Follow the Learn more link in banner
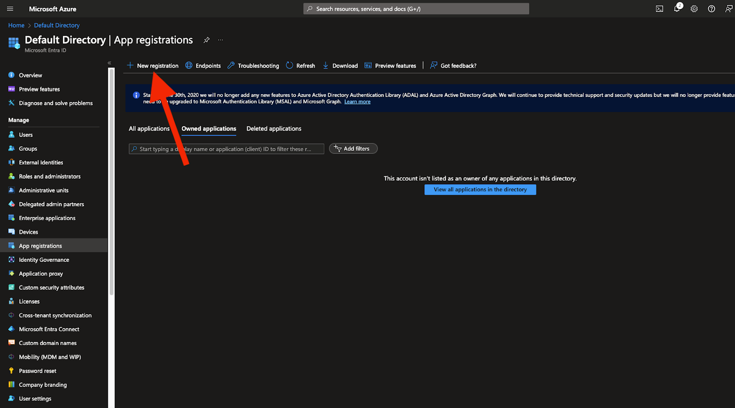 click(x=357, y=102)
